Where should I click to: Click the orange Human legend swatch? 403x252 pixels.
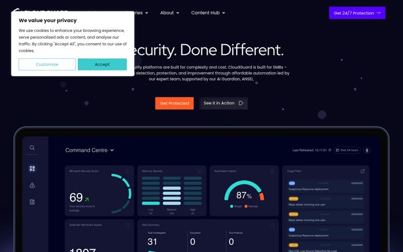246,206
